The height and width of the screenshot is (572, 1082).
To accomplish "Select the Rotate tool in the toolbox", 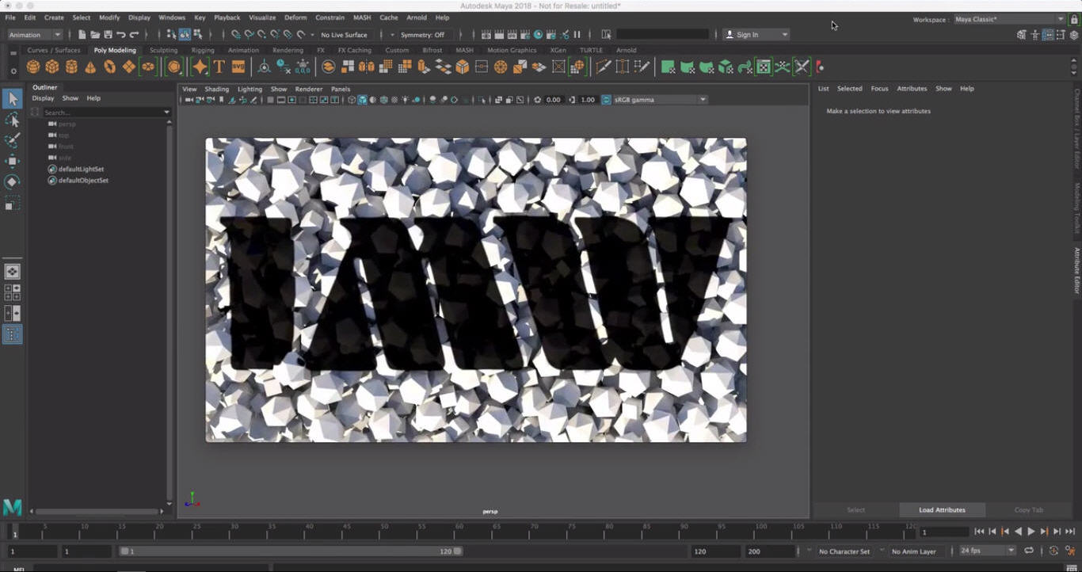I will click(x=12, y=181).
